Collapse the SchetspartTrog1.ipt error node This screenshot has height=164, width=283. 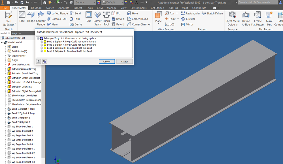[38, 39]
